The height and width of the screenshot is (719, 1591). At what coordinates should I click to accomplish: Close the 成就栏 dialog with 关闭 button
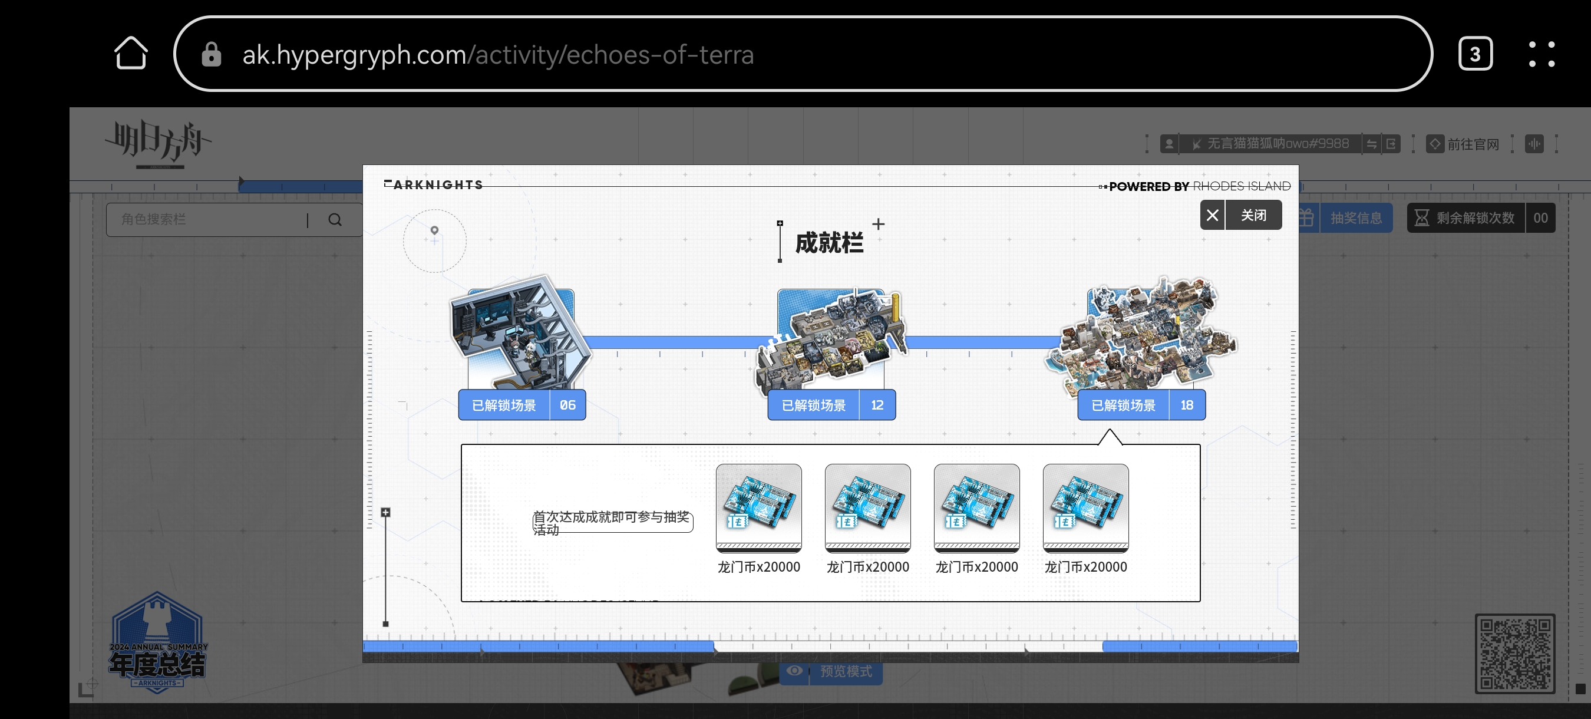(1240, 215)
